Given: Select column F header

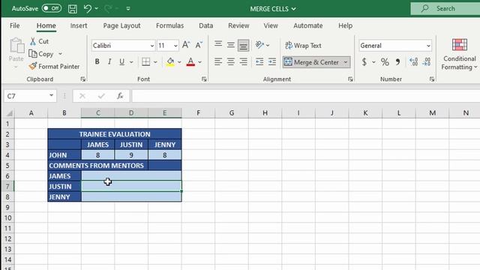Looking at the screenshot, I should pyautogui.click(x=198, y=113).
